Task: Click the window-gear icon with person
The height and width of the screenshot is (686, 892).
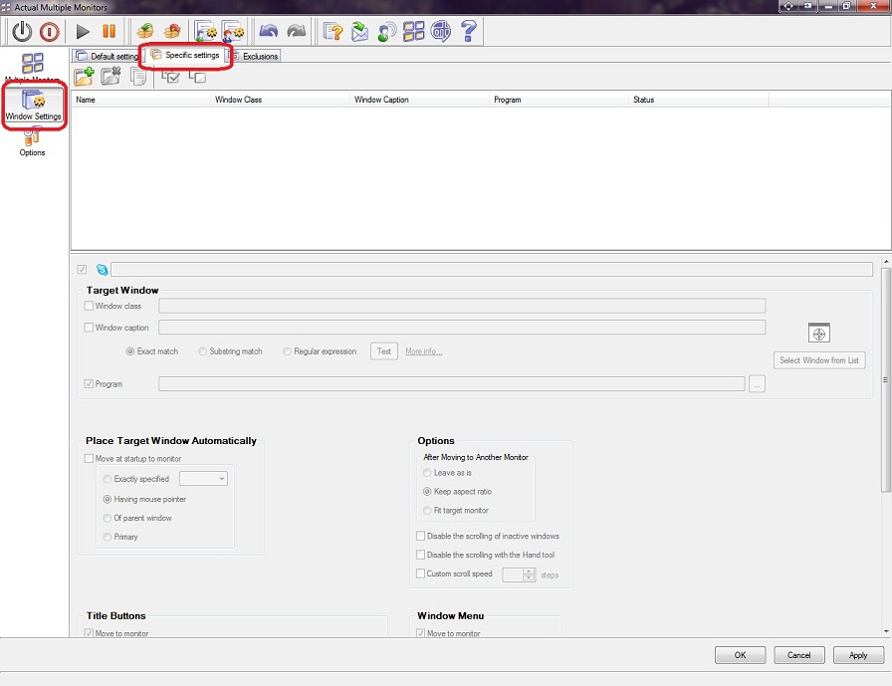Action: [233, 31]
